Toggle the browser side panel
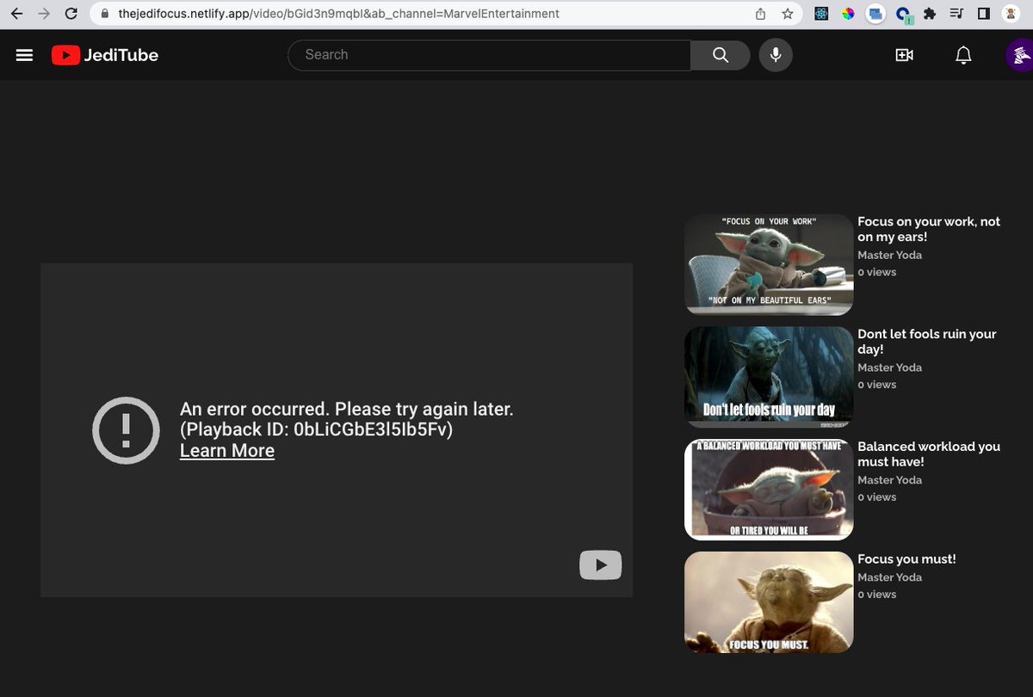The height and width of the screenshot is (697, 1033). (984, 14)
